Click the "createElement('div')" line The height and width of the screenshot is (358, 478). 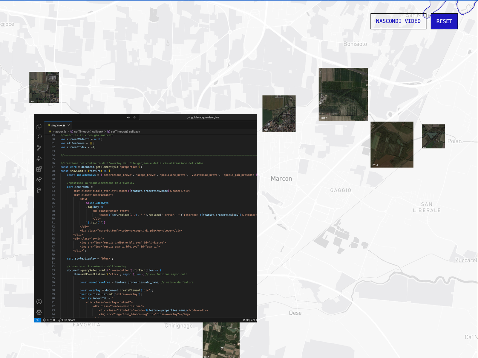click(x=117, y=290)
